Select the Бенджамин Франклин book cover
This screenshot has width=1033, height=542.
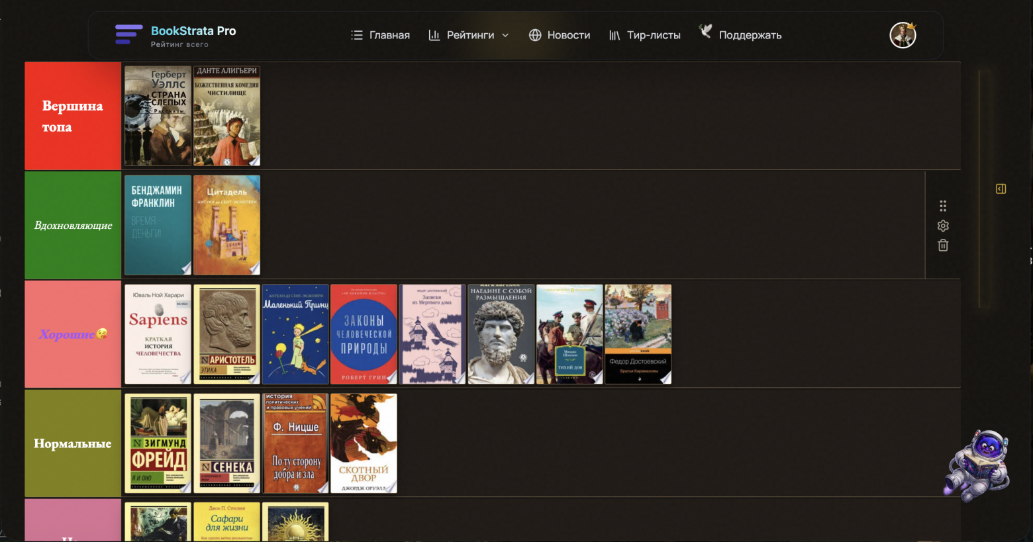pyautogui.click(x=158, y=225)
